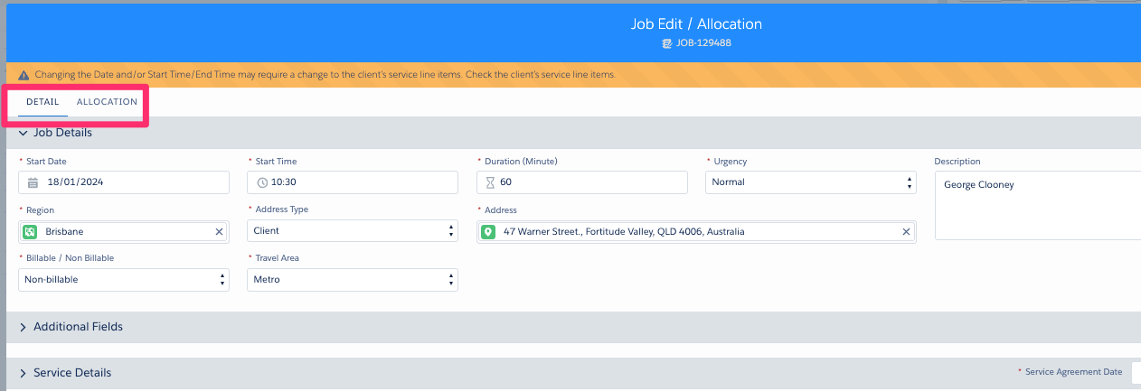
Task: Open the Address Type dropdown
Action: (x=353, y=231)
